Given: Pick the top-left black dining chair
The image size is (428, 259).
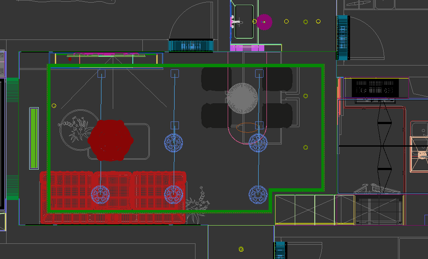Looking at the screenshot, I should (x=215, y=79).
